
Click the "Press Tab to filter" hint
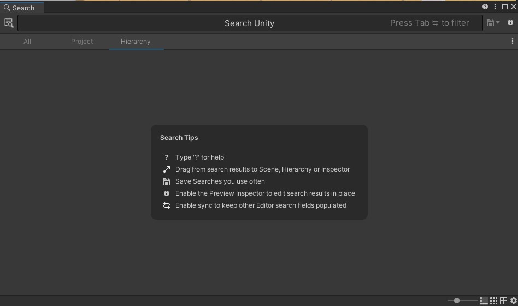(429, 23)
